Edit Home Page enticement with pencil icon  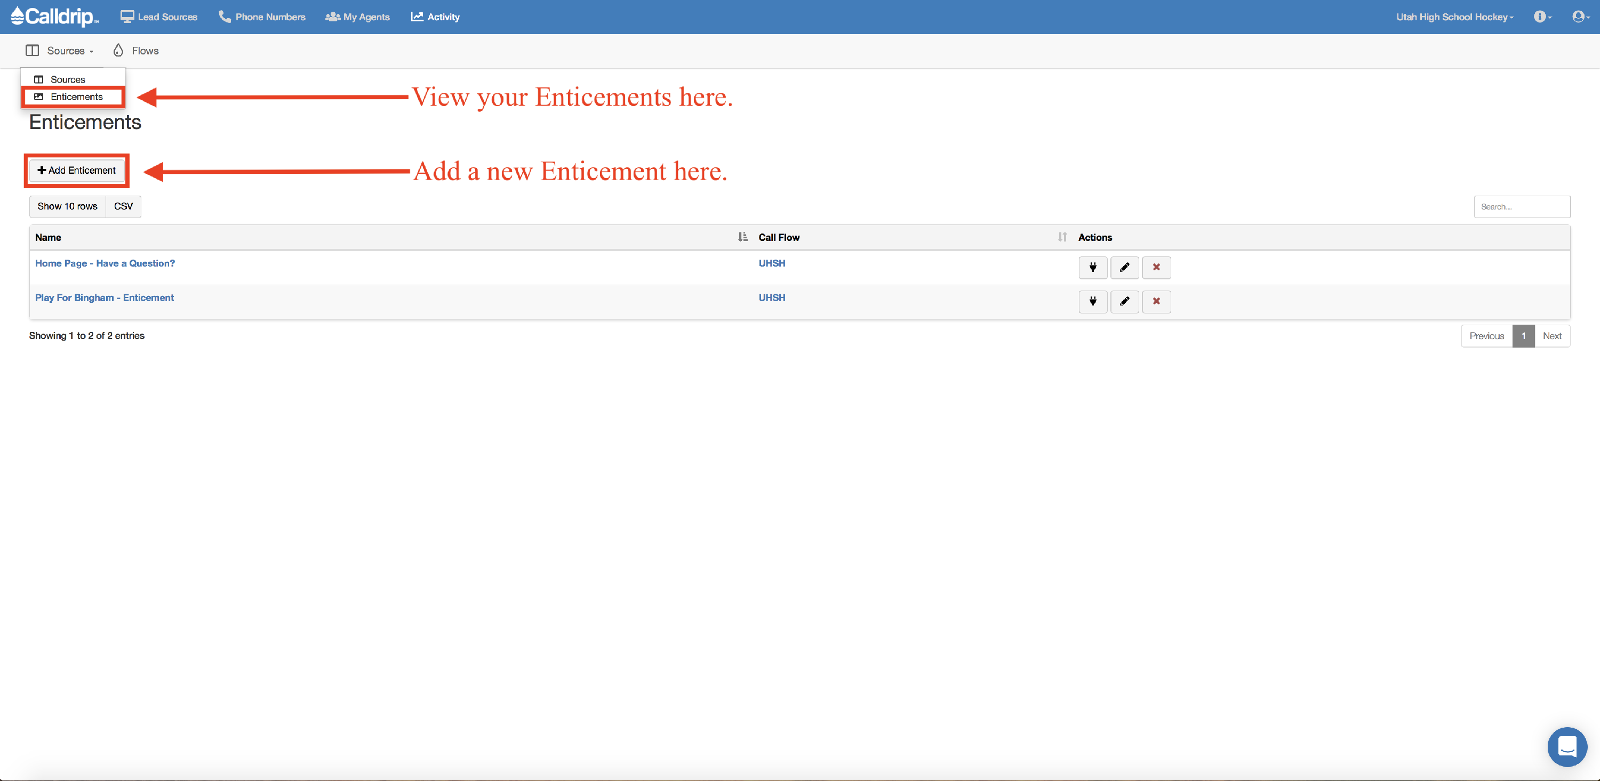click(1124, 268)
